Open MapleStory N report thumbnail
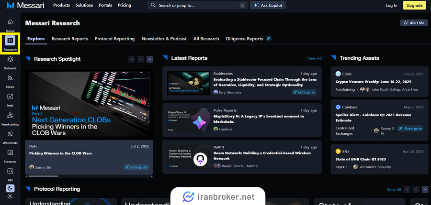431x205 pixels. tap(189, 120)
